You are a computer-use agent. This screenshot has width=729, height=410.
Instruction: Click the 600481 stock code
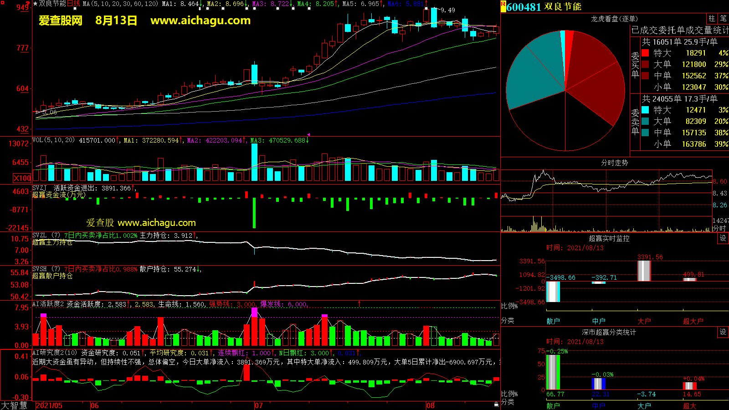tap(524, 7)
